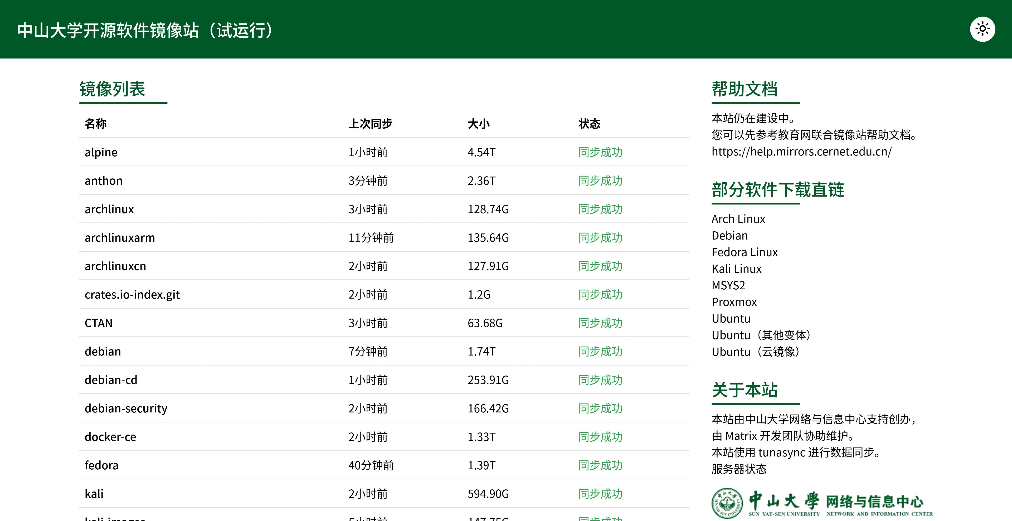Screen dimensions: 1012x521
Task: Open the Fedora Linux download link
Action: (x=745, y=252)
